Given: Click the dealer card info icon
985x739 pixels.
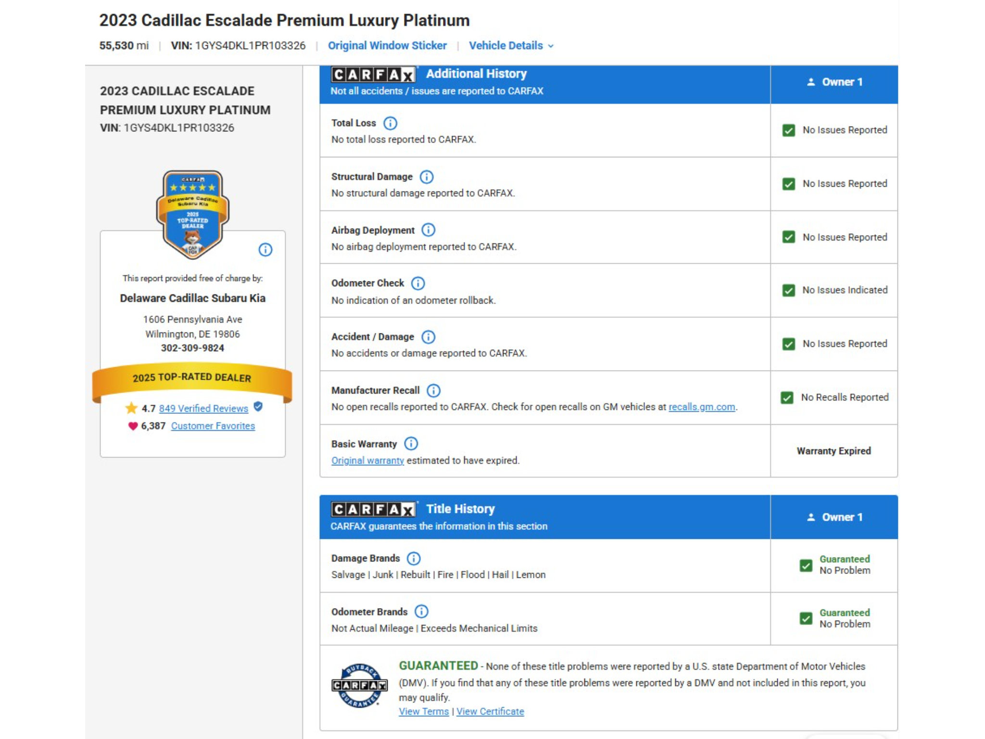Looking at the screenshot, I should tap(265, 250).
